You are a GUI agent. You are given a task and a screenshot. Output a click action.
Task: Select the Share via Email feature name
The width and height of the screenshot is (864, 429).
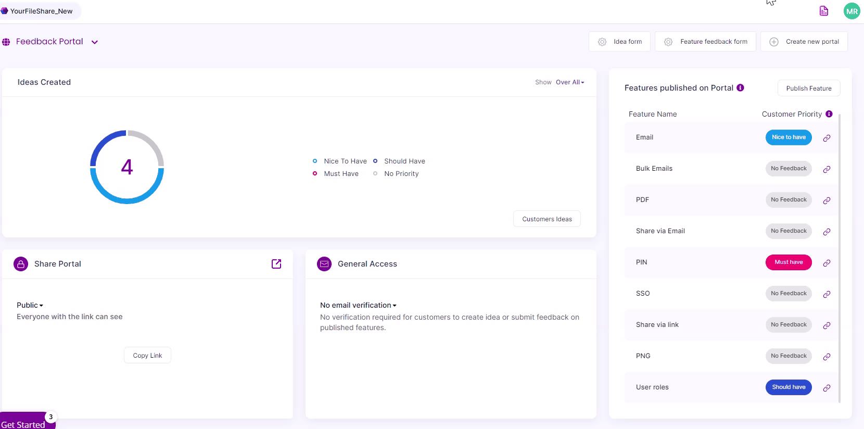(x=660, y=231)
